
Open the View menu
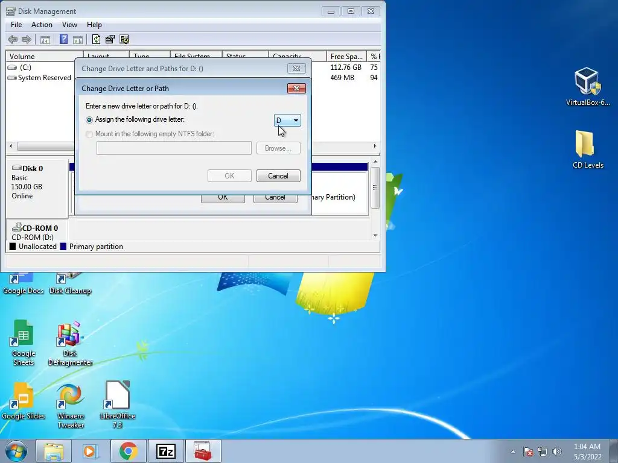[69, 24]
